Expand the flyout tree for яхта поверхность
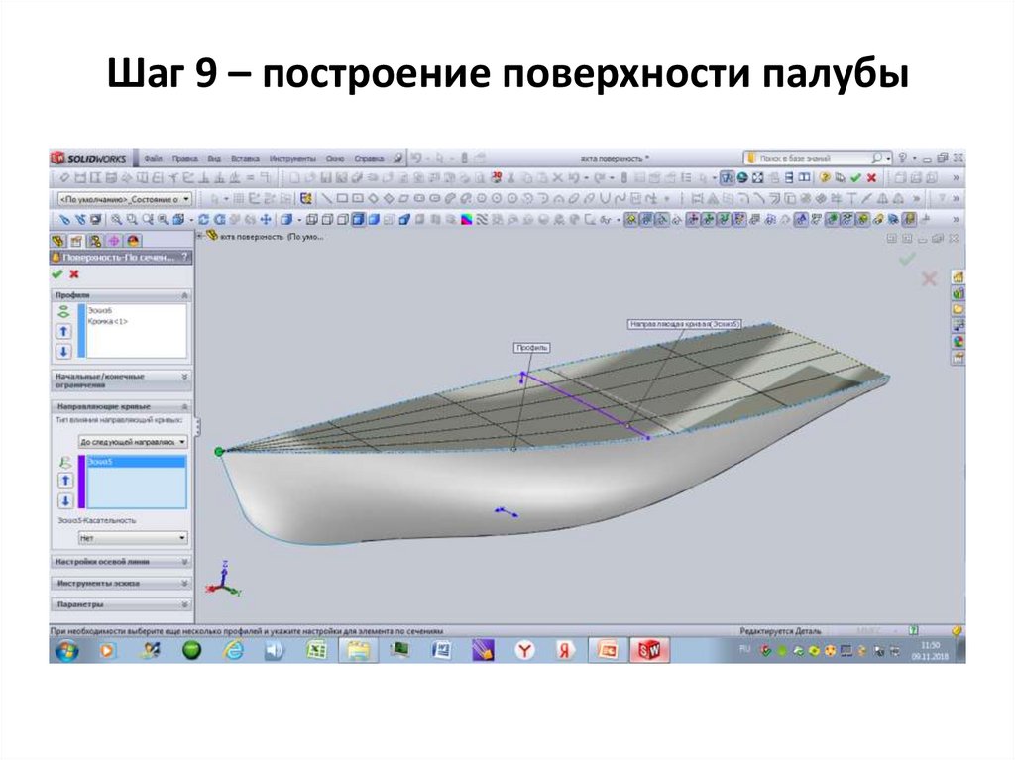The image size is (1015, 760). 199,236
